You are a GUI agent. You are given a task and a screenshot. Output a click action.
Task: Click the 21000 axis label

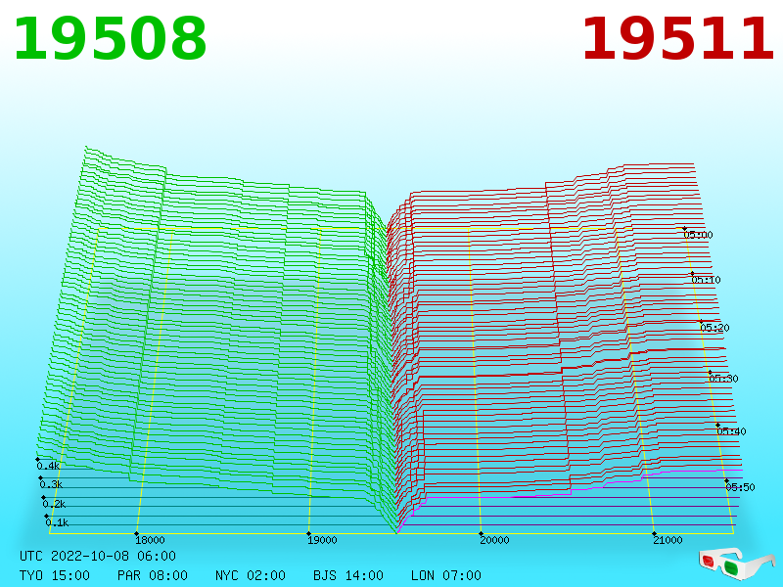668,540
